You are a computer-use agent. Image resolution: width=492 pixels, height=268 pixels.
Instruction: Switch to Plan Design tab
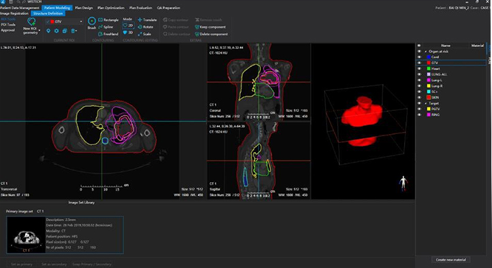point(84,8)
